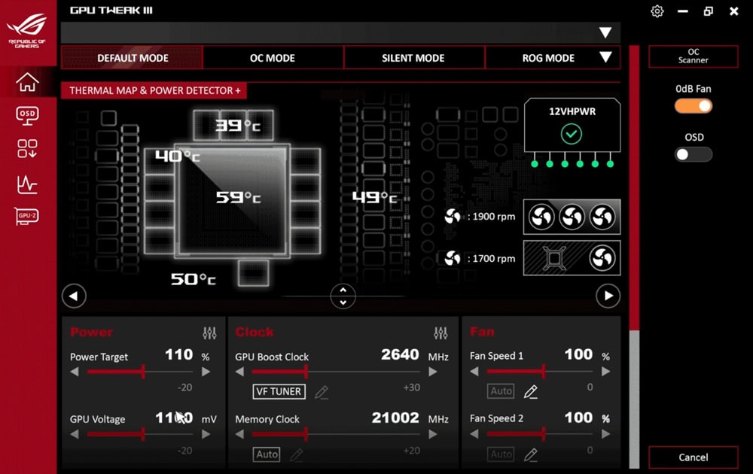Click the Power Target value 110
Screen dimensions: 753x474
coord(178,354)
